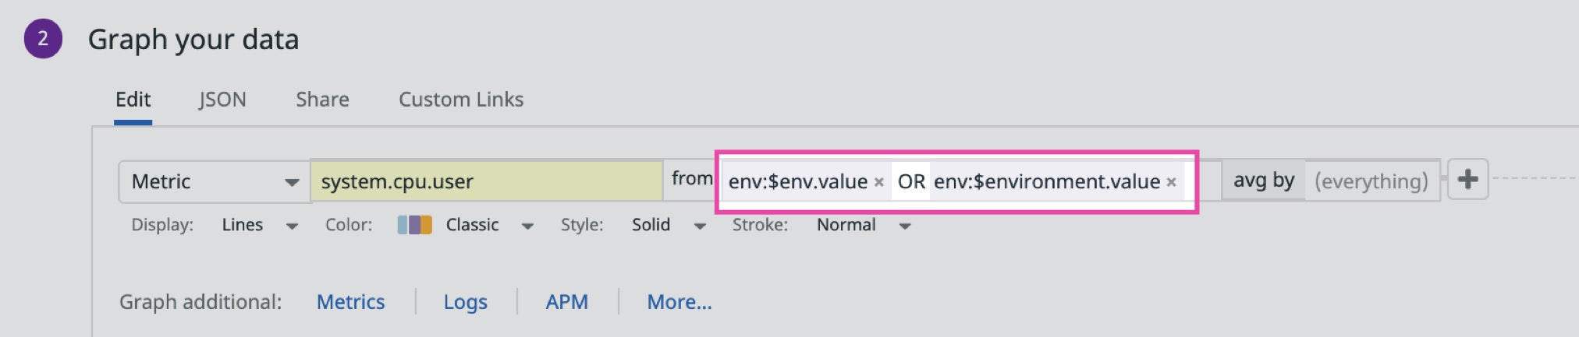Open the Stroke Normal dropdown
The width and height of the screenshot is (1579, 337).
point(905,226)
